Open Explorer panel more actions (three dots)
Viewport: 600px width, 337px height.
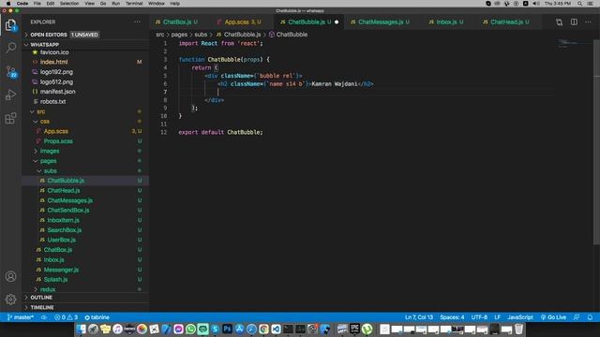click(137, 22)
